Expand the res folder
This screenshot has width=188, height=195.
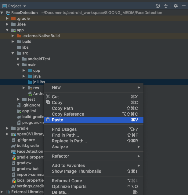click(23, 88)
